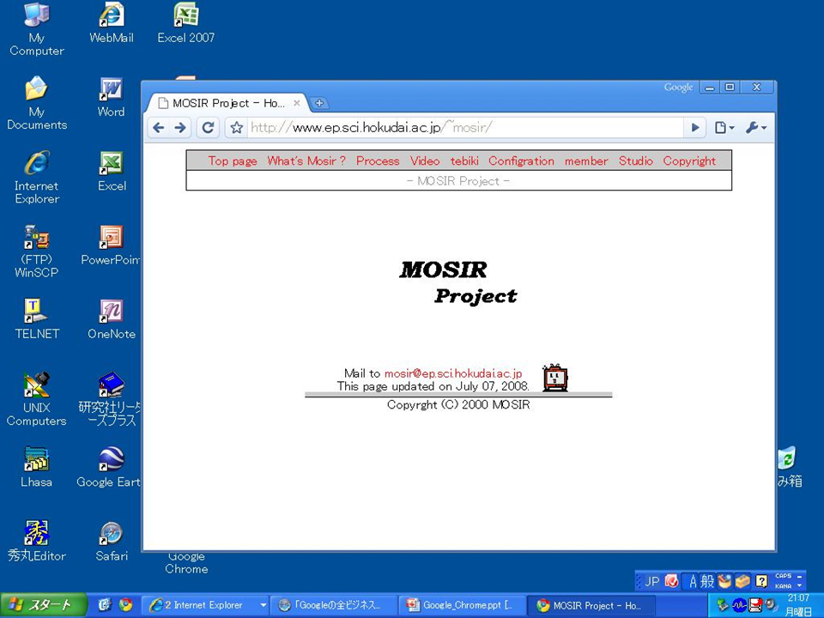The image size is (824, 618).
Task: Minimize the Chrome window
Action: click(710, 88)
